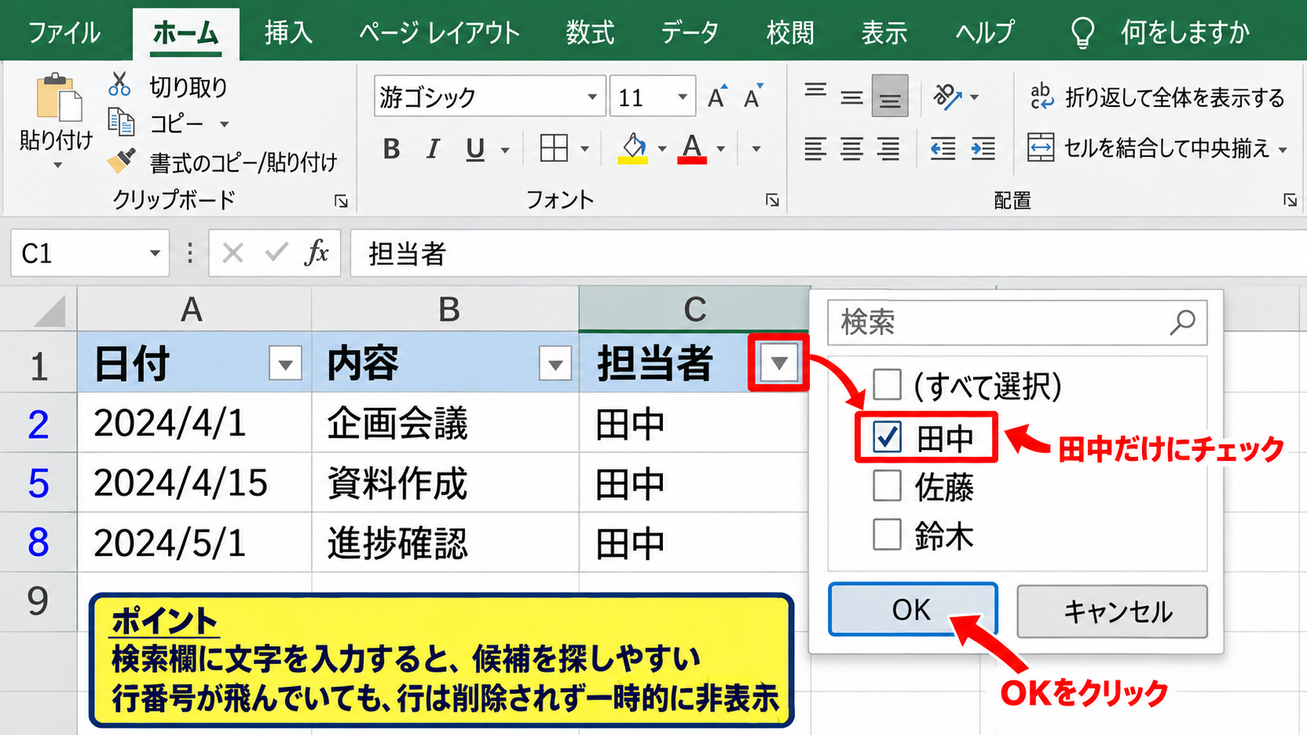
Task: Open the font size 11 dropdown
Action: [682, 97]
